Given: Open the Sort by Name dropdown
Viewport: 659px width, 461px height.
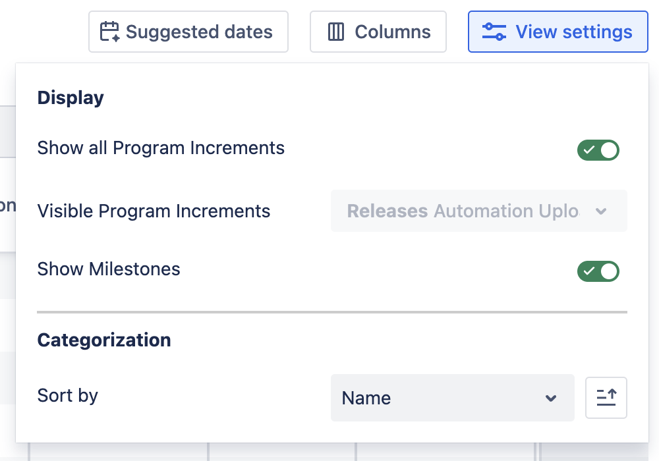Looking at the screenshot, I should (x=452, y=398).
